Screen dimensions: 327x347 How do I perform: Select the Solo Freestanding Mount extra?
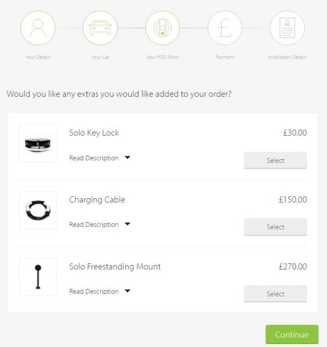[275, 294]
